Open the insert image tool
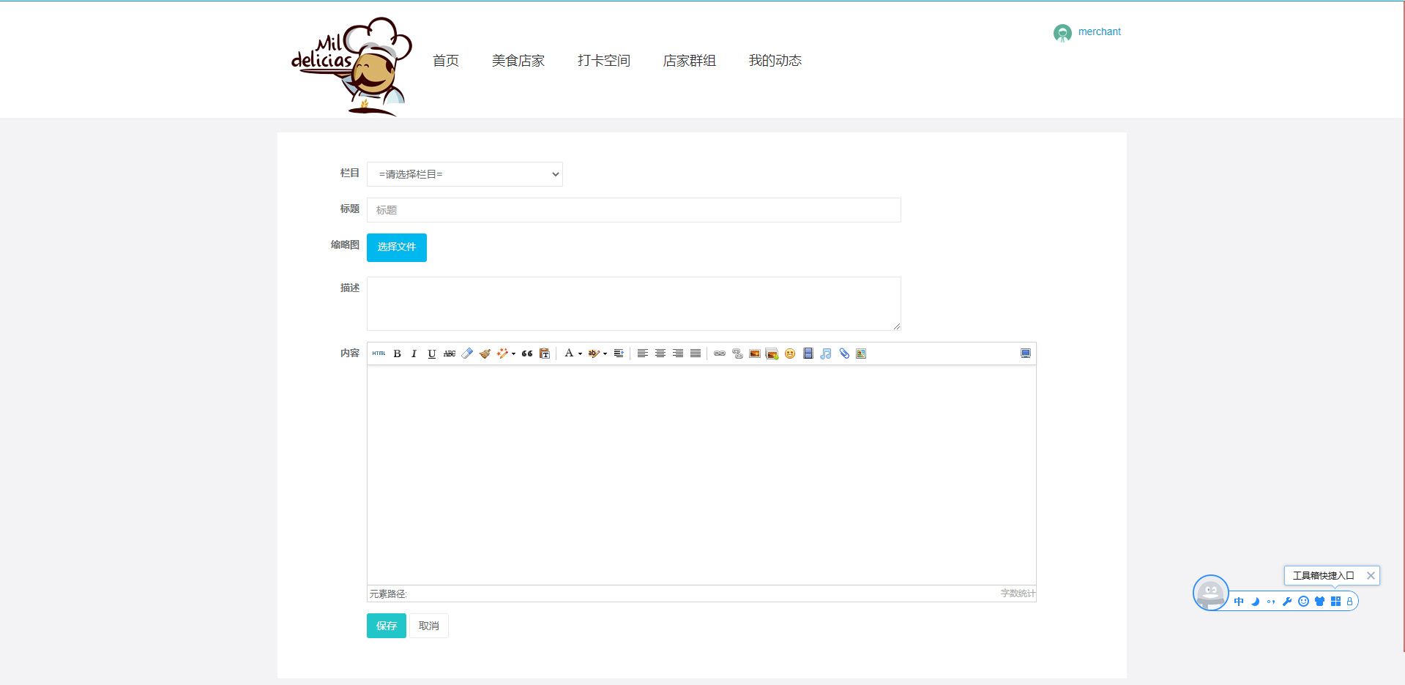Viewport: 1405px width, 685px height. click(755, 353)
